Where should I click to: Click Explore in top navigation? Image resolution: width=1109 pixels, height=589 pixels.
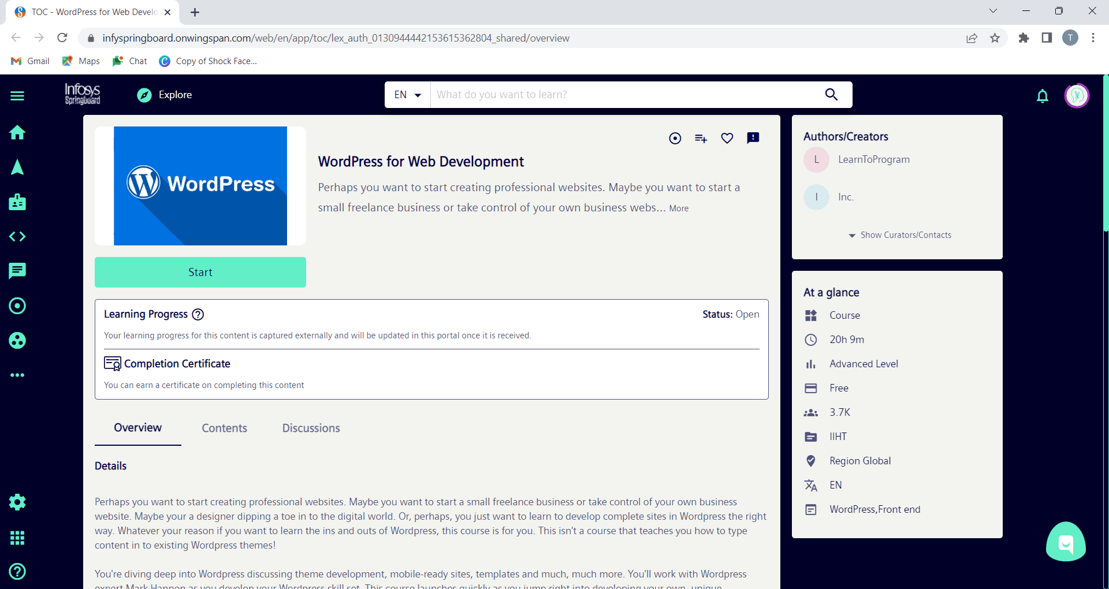point(165,95)
